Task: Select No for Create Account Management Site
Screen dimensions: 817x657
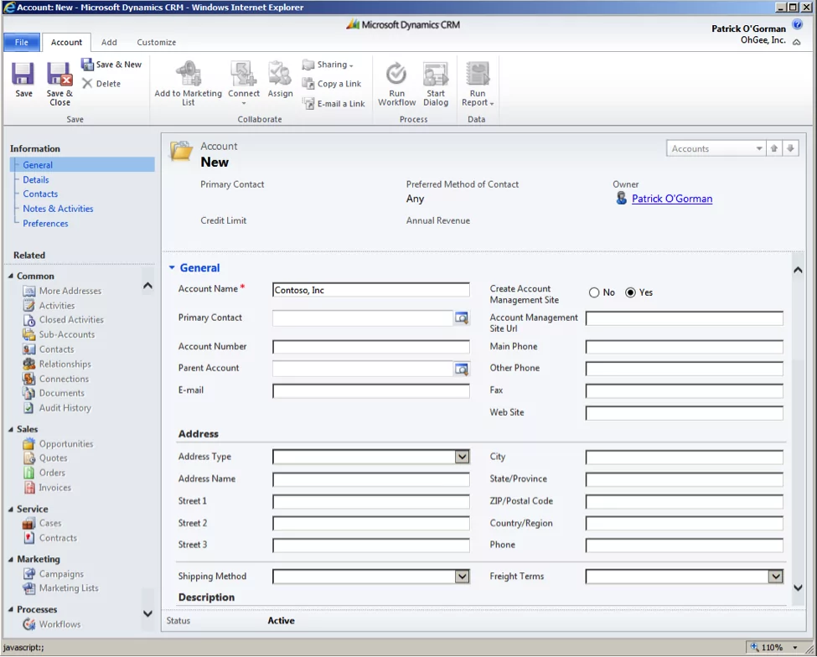Action: (594, 292)
